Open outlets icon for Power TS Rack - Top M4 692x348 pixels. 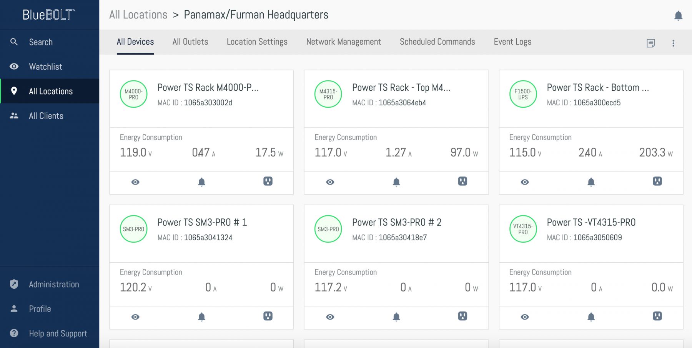click(462, 181)
